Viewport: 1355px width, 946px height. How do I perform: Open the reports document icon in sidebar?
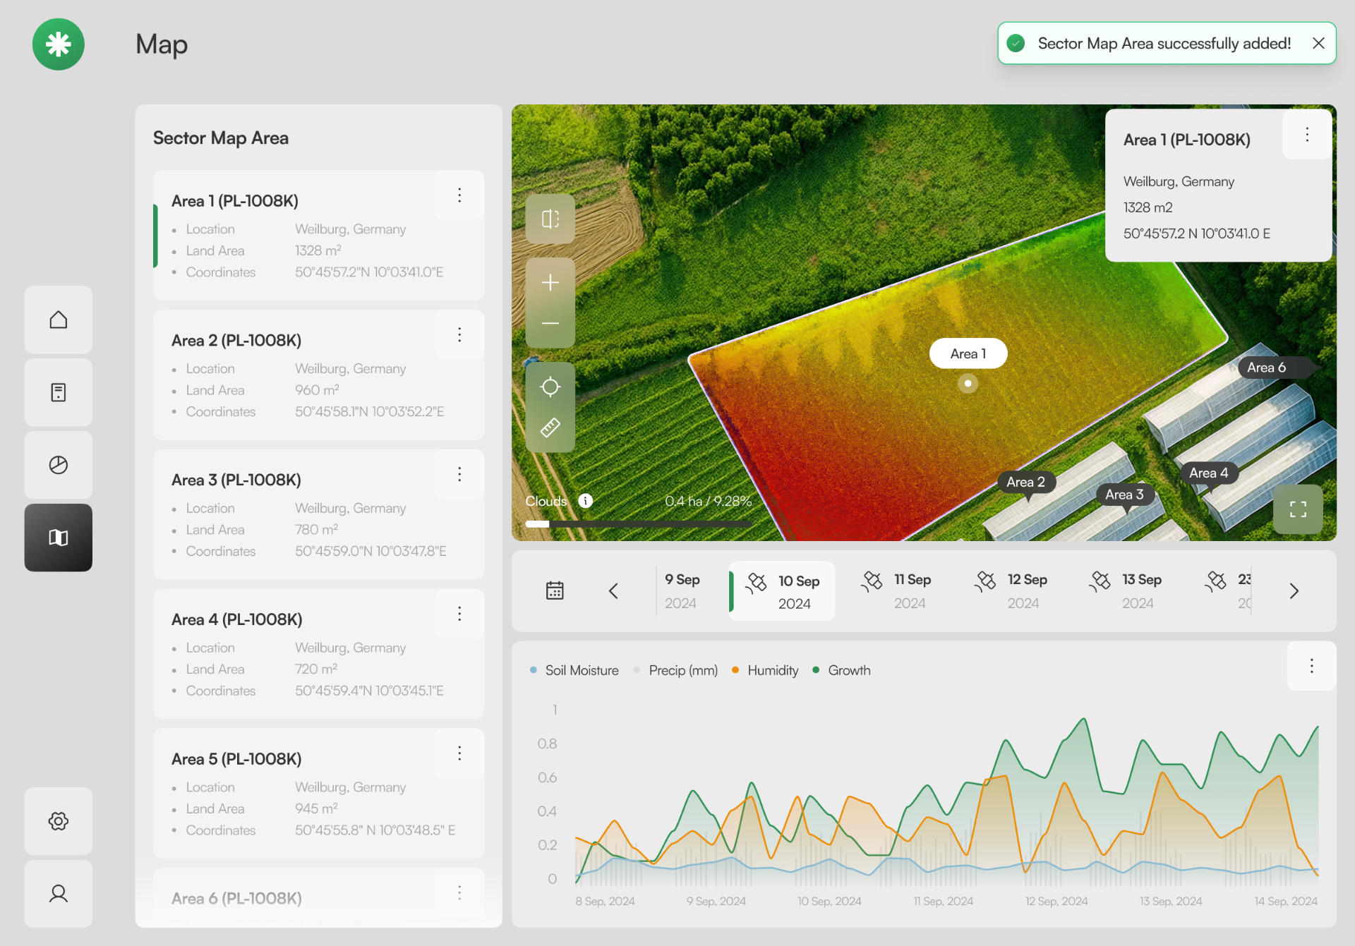(x=59, y=392)
